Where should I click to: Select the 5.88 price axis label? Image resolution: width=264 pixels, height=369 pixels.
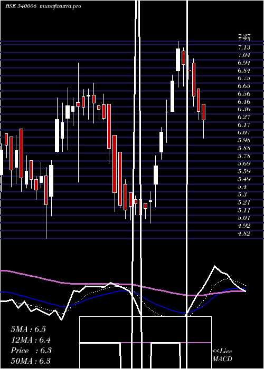(244, 148)
